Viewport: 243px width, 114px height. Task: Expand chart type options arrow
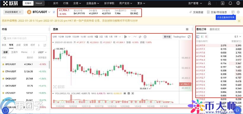click(130, 37)
